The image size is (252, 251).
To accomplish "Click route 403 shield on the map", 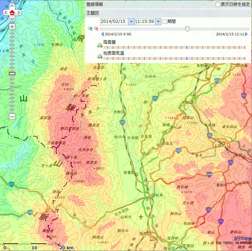I will pos(217,81).
